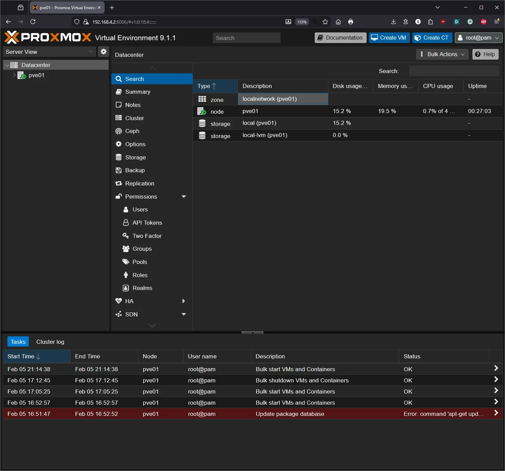Open the Notes panel
The image size is (505, 471).
point(133,105)
